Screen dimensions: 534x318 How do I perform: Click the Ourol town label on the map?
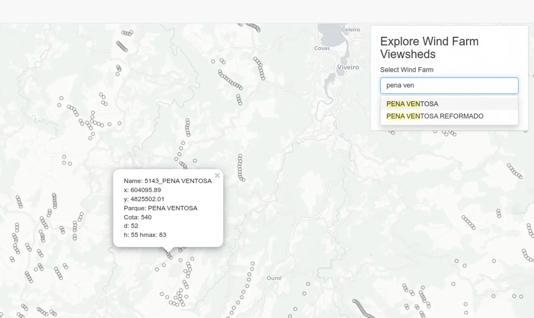coord(274,278)
